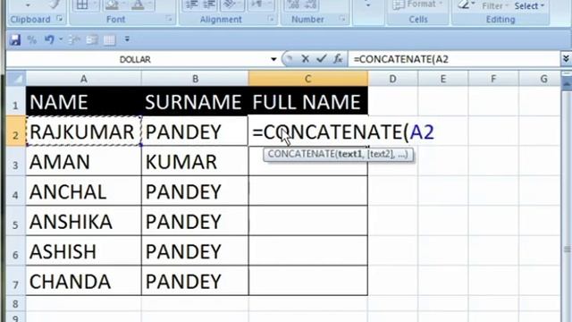Open the Clipboard dialog launcher

[60, 19]
